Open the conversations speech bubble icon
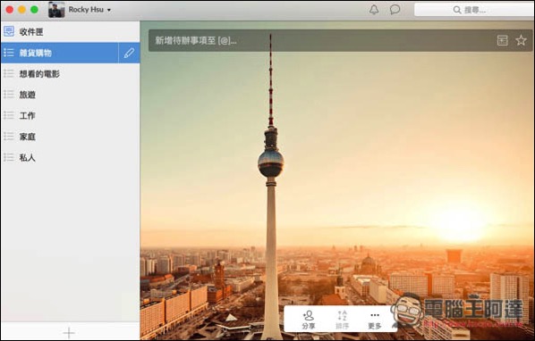Image resolution: width=535 pixels, height=341 pixels. tap(395, 10)
